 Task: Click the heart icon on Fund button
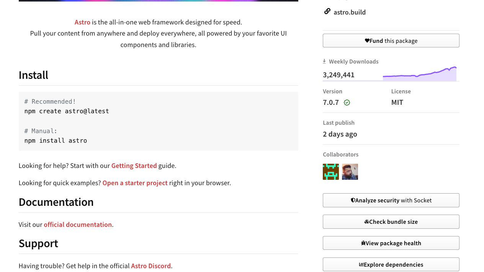pyautogui.click(x=367, y=41)
